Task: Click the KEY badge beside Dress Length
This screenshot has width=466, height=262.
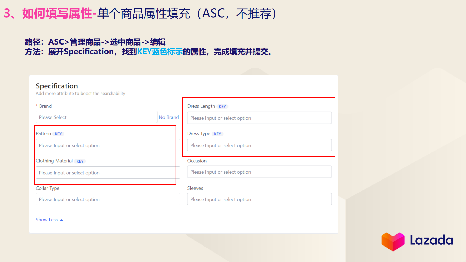Action: point(222,106)
